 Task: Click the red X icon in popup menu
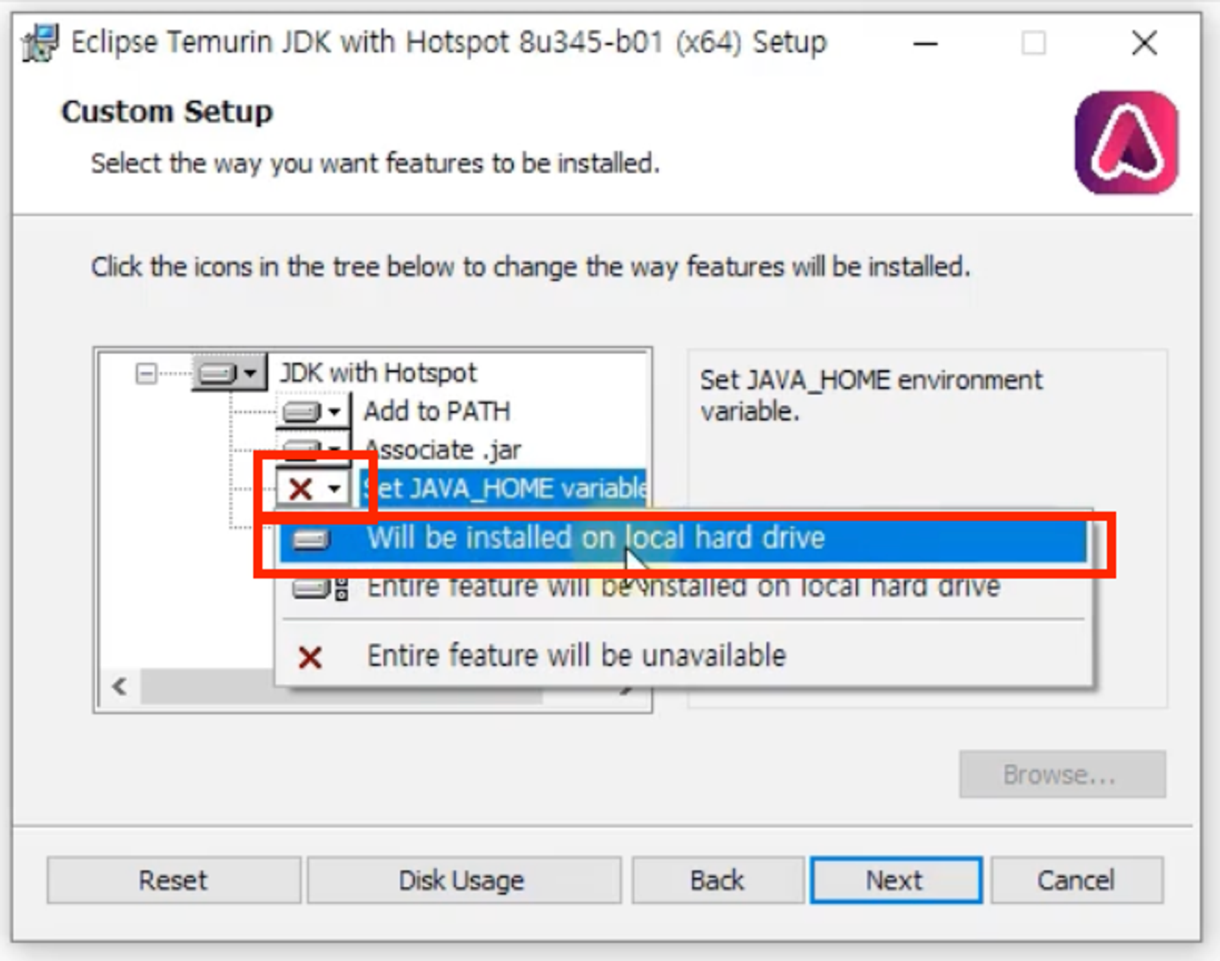tap(310, 657)
